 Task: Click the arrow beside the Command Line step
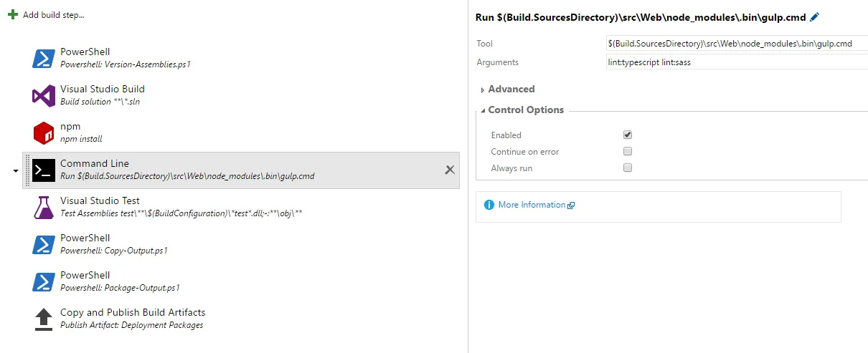[x=16, y=171]
